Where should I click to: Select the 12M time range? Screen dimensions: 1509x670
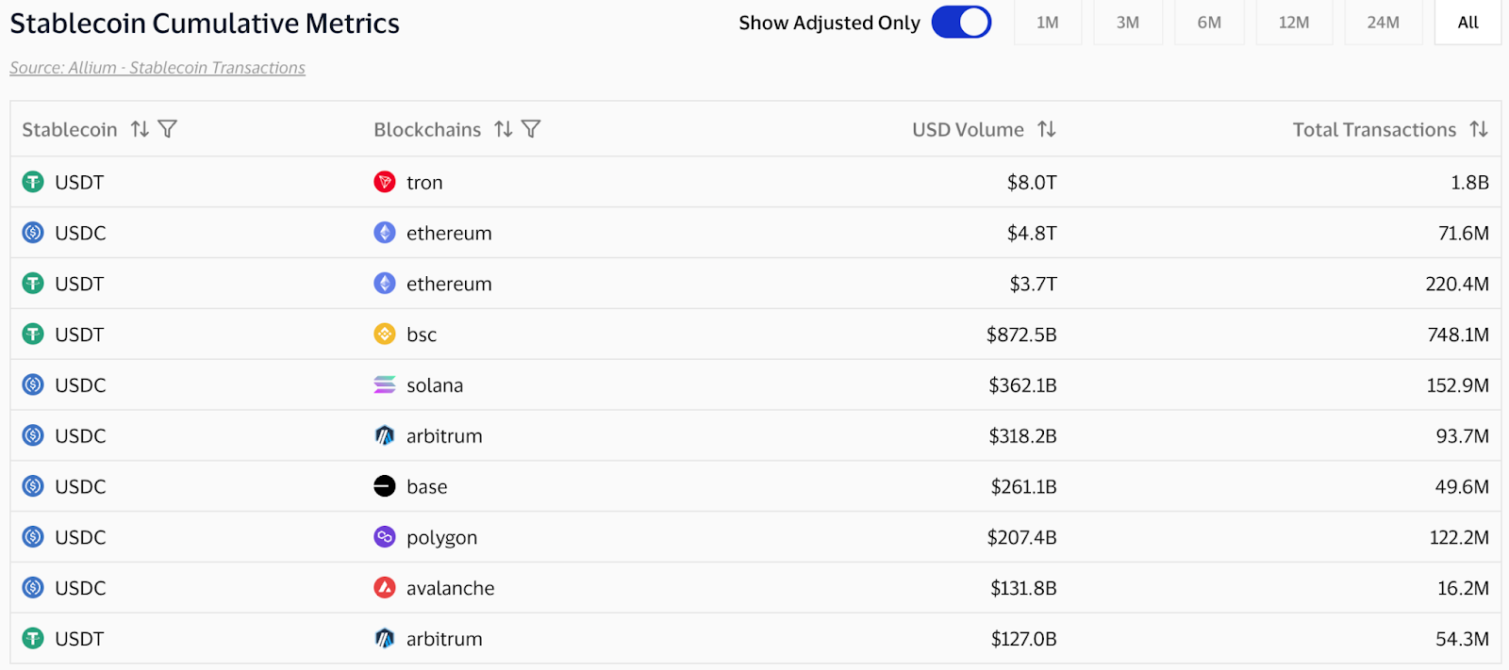(x=1293, y=23)
